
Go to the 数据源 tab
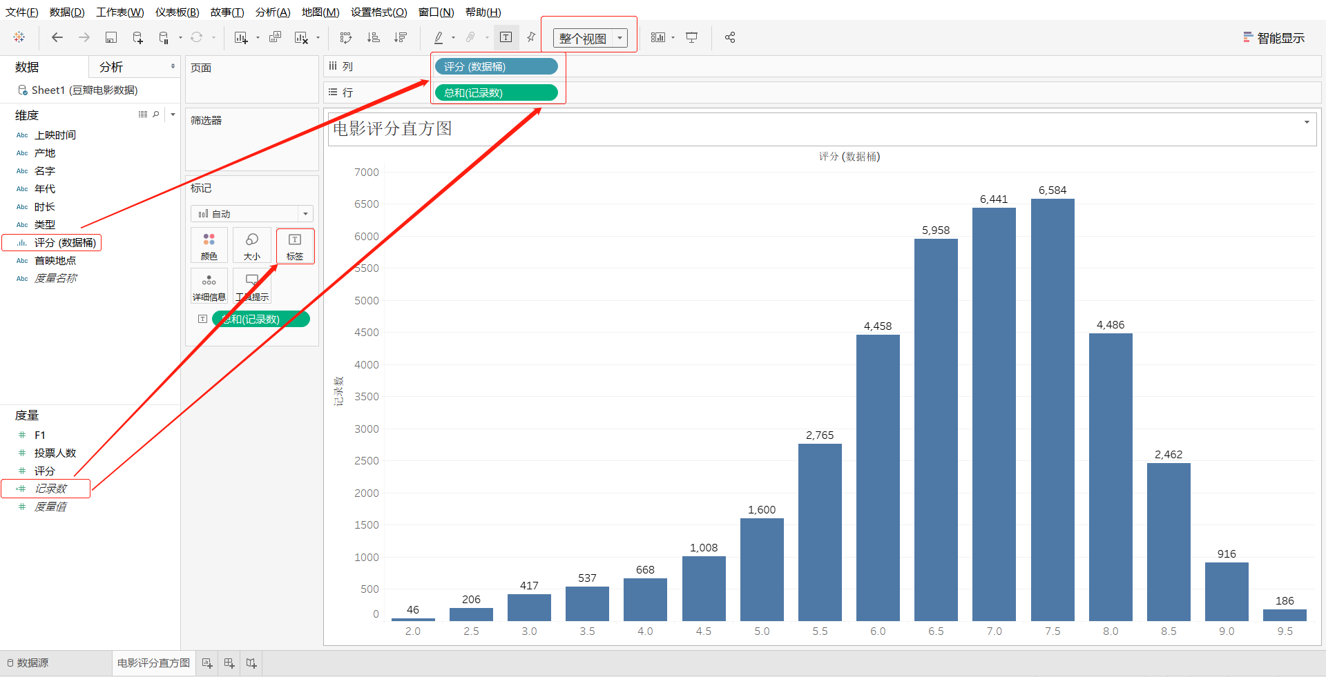click(x=28, y=663)
